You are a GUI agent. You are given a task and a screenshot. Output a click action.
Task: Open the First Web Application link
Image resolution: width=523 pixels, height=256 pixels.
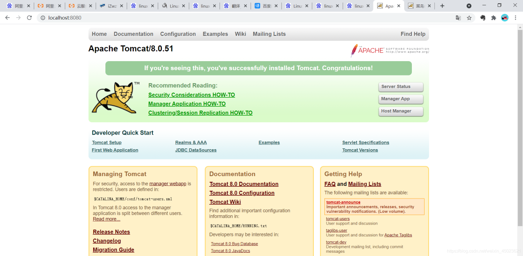click(x=115, y=150)
